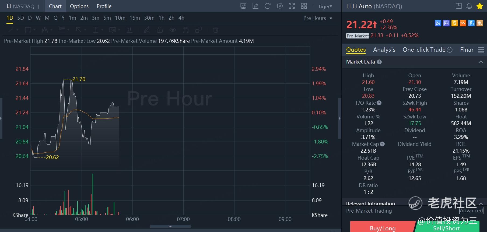This screenshot has width=487, height=232.
Task: Set a price alert with the bell icon
Action: pos(469,6)
